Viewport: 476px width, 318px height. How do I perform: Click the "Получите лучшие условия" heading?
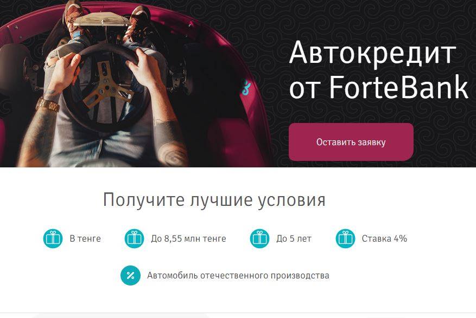point(214,200)
